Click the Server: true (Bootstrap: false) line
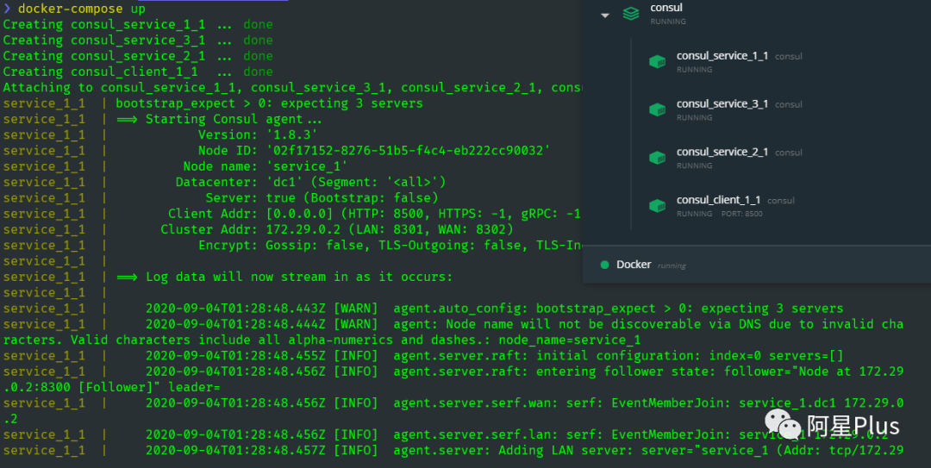931x468 pixels. pyautogui.click(x=322, y=197)
